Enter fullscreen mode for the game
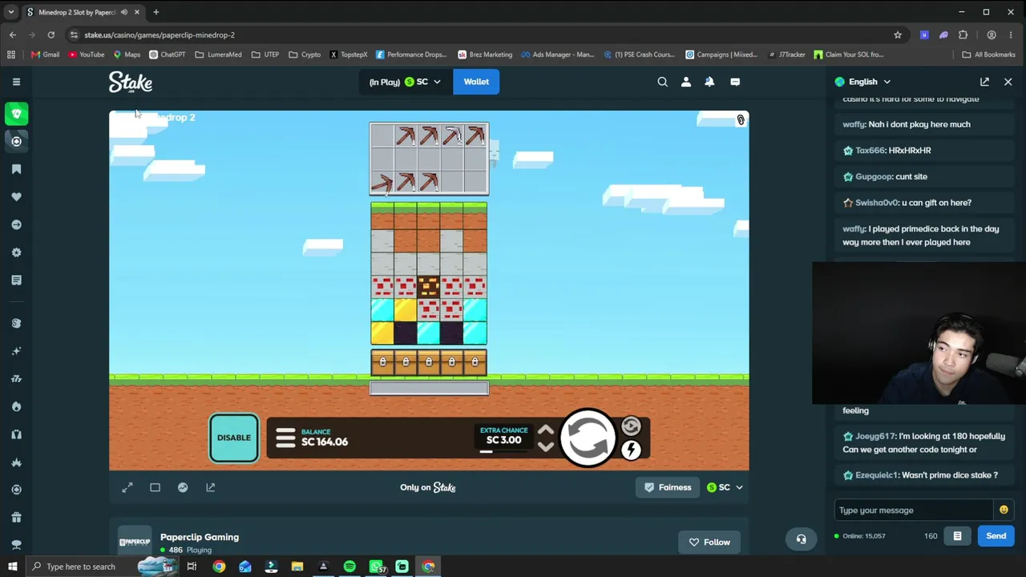 [x=127, y=487]
